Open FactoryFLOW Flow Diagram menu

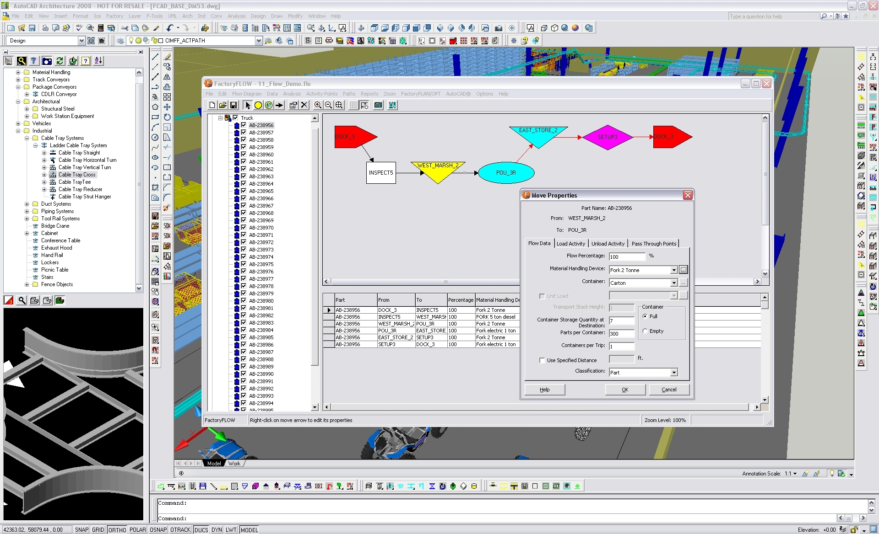click(x=247, y=94)
